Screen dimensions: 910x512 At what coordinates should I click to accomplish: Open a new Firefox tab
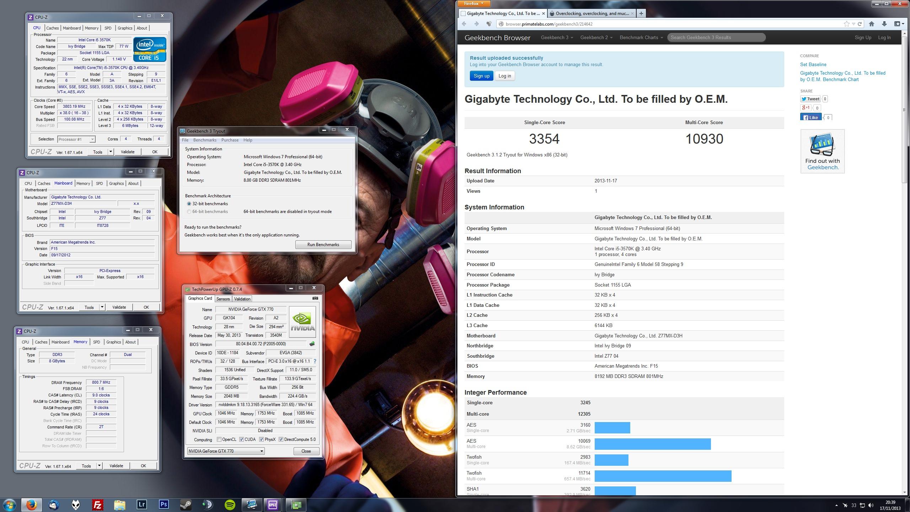641,14
